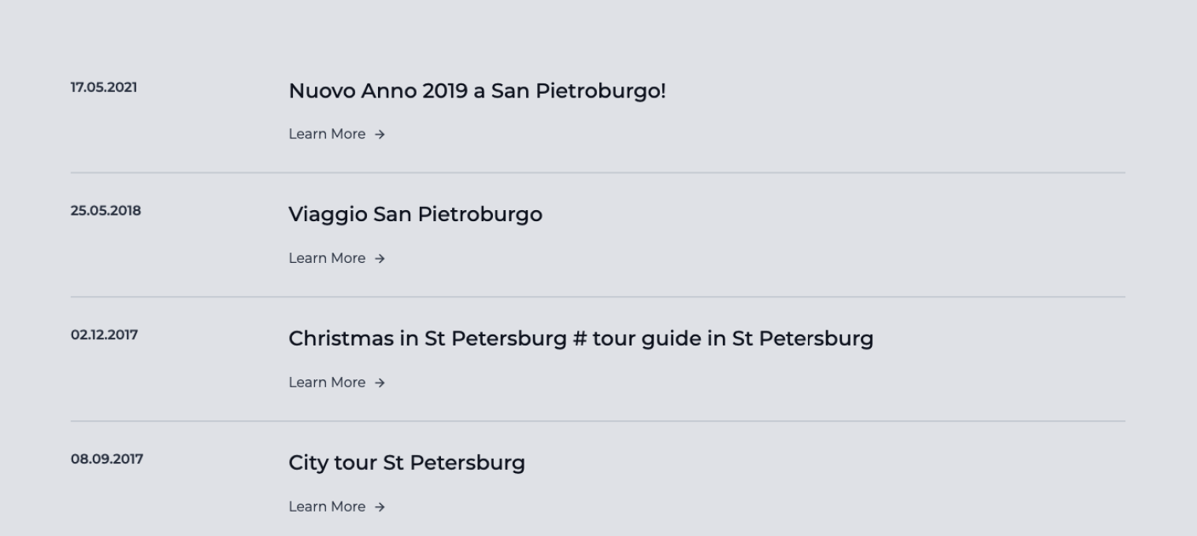Click the date 02.12.2017
The width and height of the screenshot is (1197, 536).
coord(103,335)
